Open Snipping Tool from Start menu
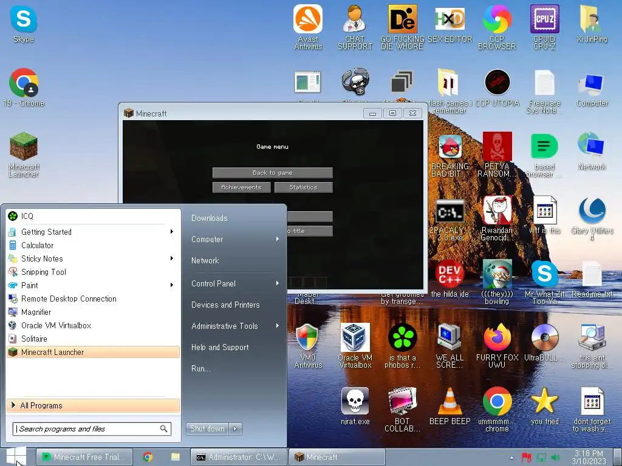 click(x=93, y=272)
